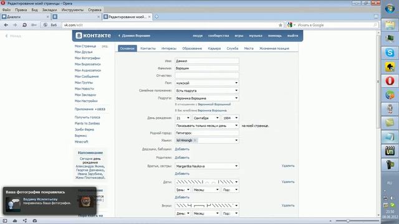Viewport: 399px width, 224px height.
Task: Open Мои Настройки in left menu
Action: click(x=86, y=101)
